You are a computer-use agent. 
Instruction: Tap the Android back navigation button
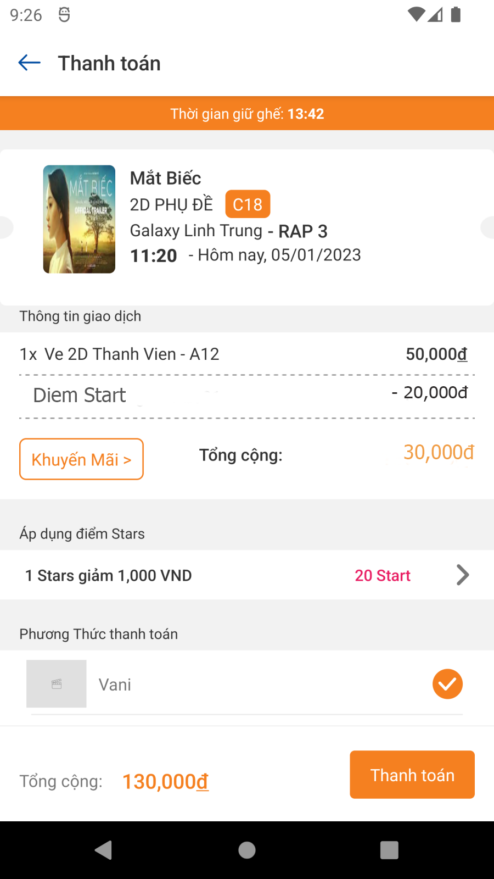click(x=104, y=850)
